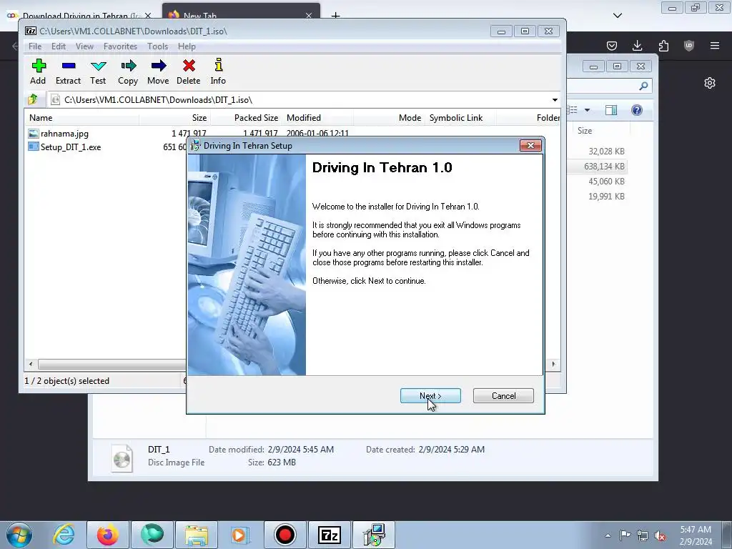Go up one folder level in 7-Zip

(33, 99)
